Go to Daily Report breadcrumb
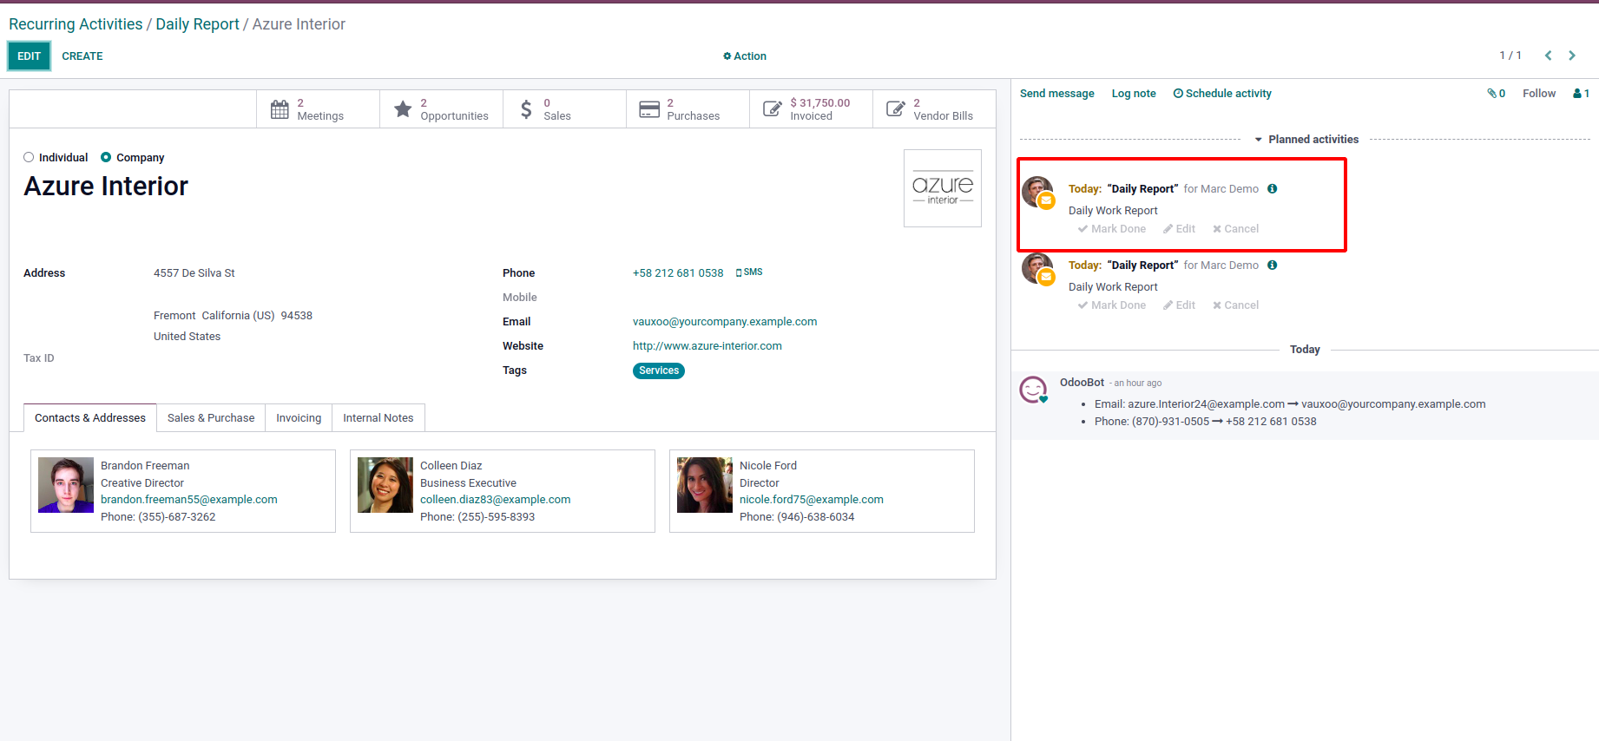 [x=197, y=24]
